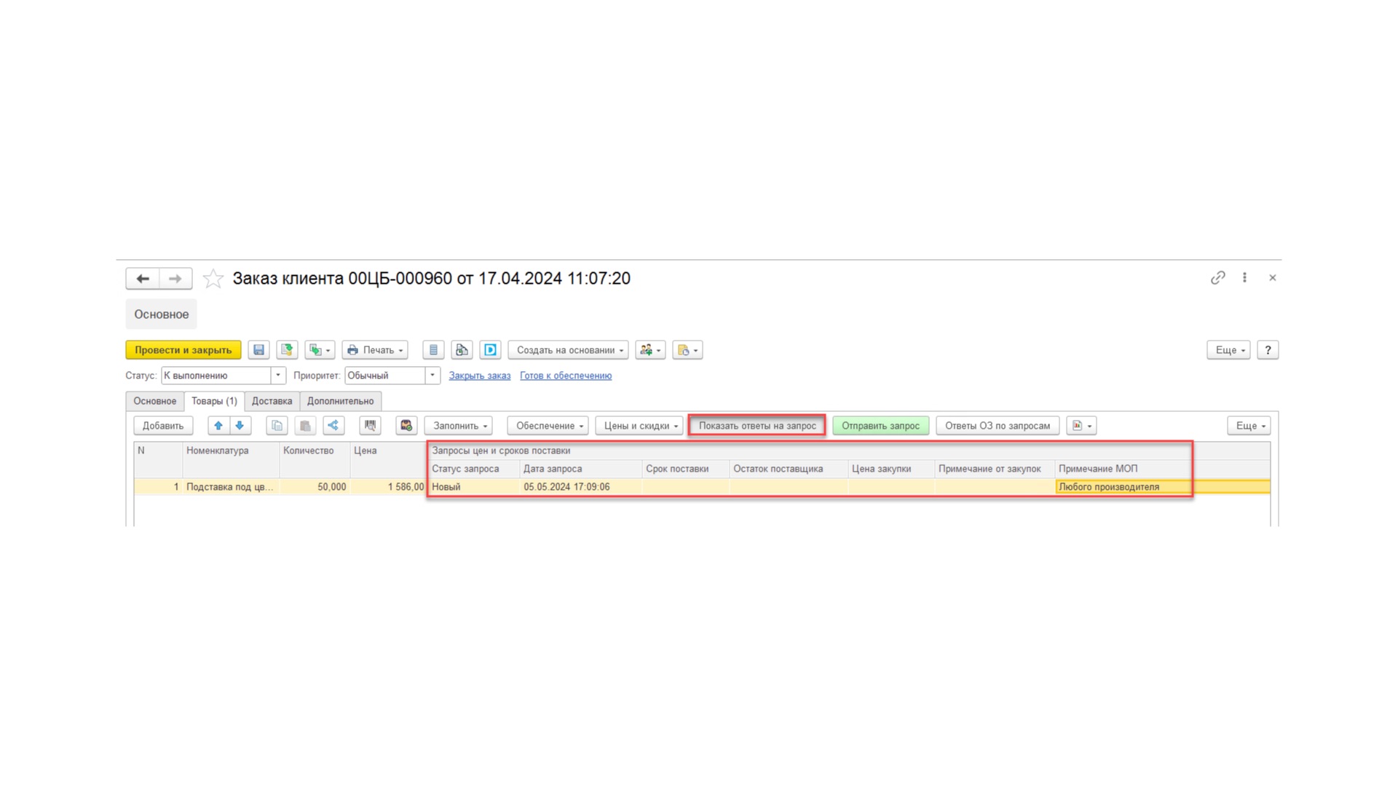The height and width of the screenshot is (786, 1398).
Task: Click the post document icon with green arrow
Action: [x=287, y=350]
